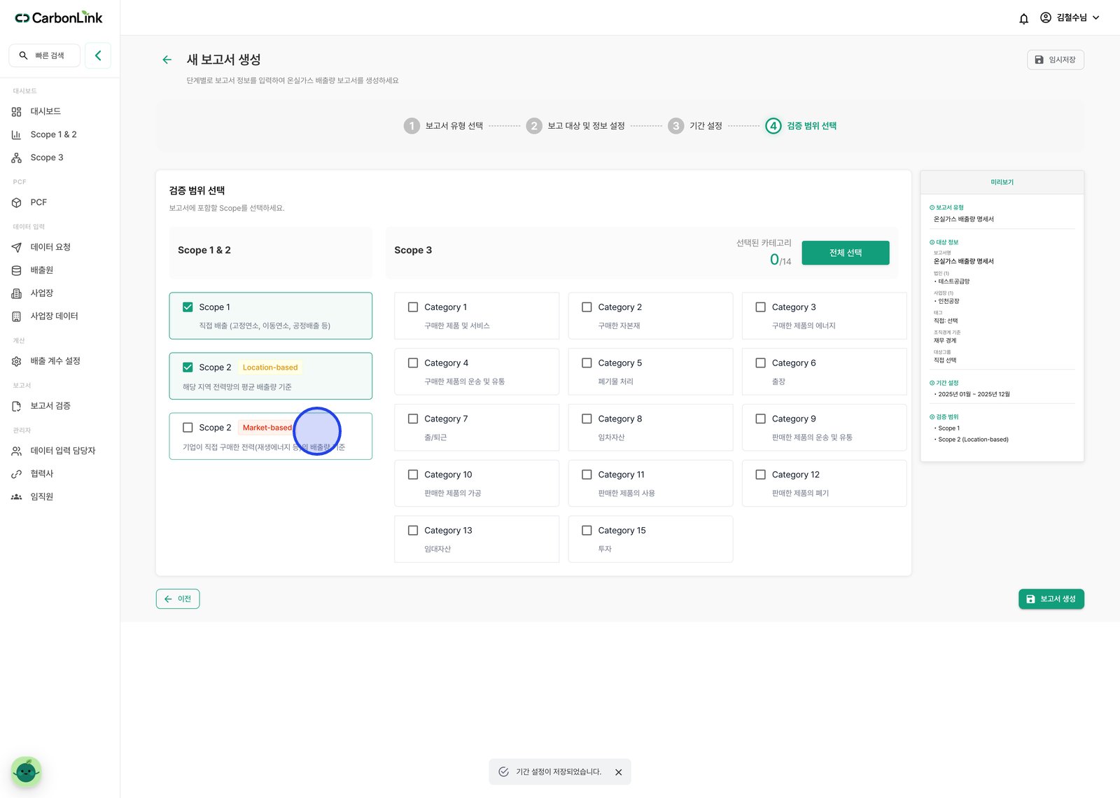Tick Category 15 투자 checkbox
The image size is (1120, 798).
click(587, 531)
